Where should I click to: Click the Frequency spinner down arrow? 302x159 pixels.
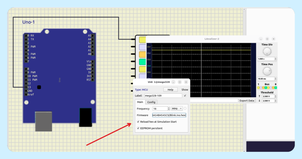[169, 110]
